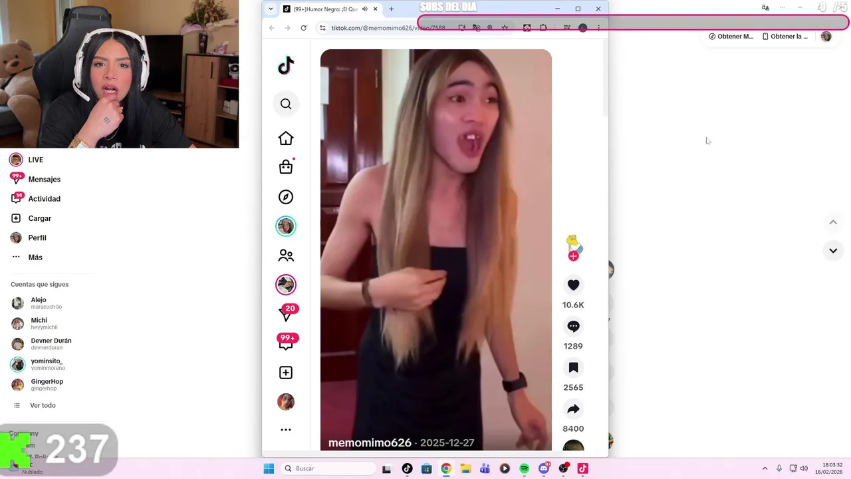Save the video with the bookmark icon

point(573,367)
